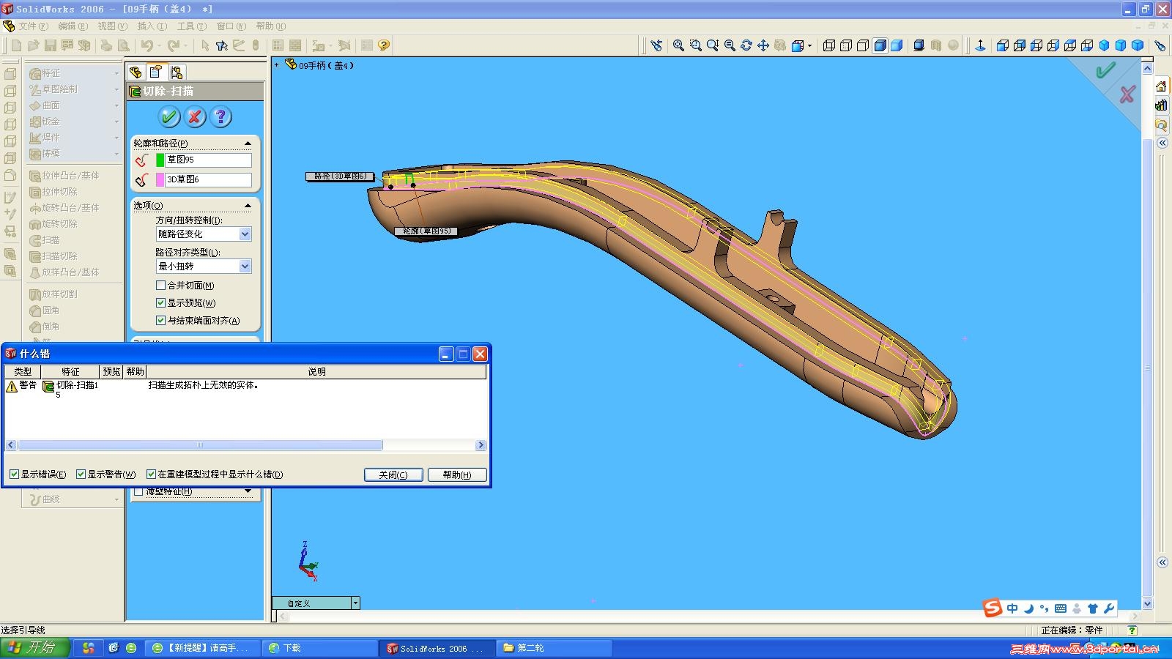Enable the 薄壁特征 checkbox
The height and width of the screenshot is (659, 1172).
pyautogui.click(x=138, y=492)
